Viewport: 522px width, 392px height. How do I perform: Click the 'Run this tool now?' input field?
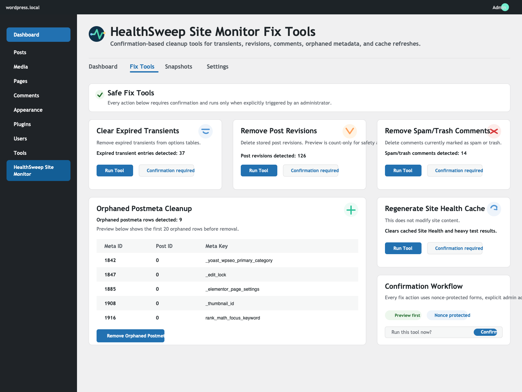point(424,332)
